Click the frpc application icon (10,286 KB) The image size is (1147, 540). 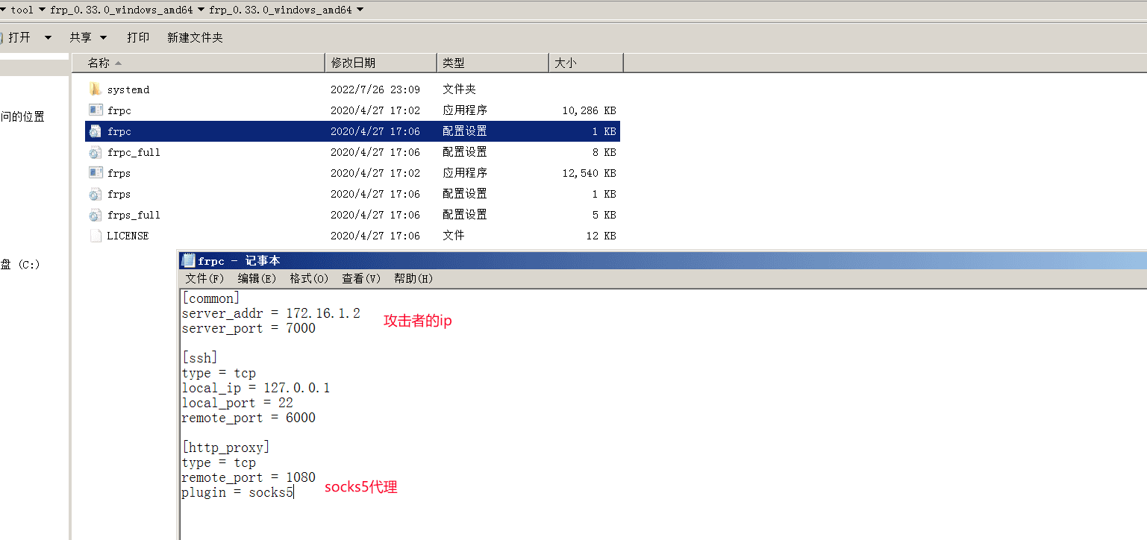tap(95, 110)
